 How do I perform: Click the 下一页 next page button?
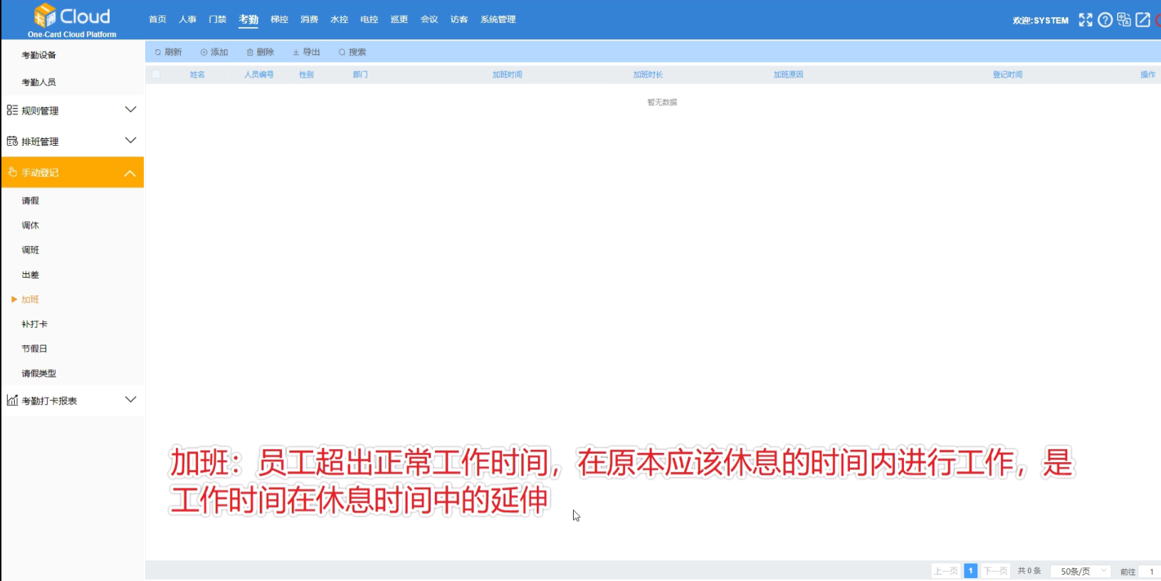point(995,571)
